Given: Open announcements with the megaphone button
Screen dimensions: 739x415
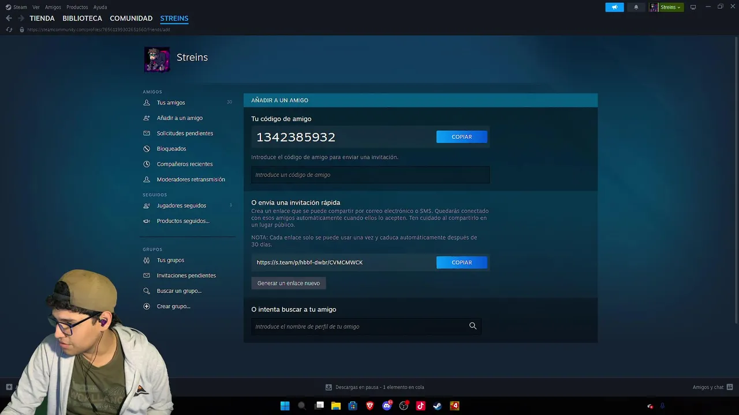Looking at the screenshot, I should click(614, 7).
